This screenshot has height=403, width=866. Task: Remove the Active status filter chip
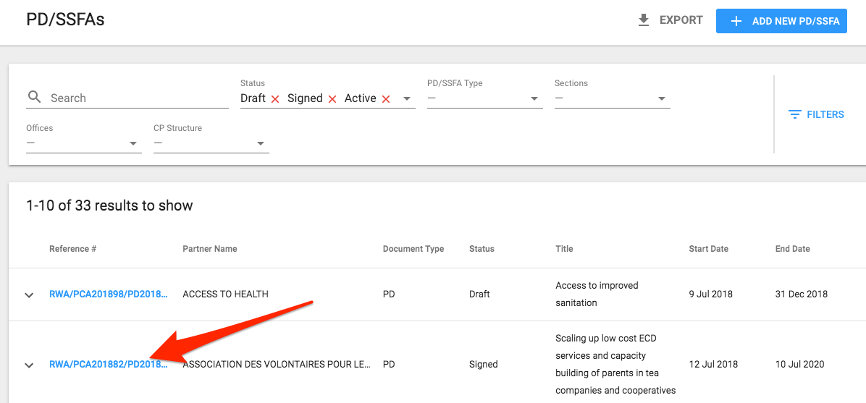point(386,99)
